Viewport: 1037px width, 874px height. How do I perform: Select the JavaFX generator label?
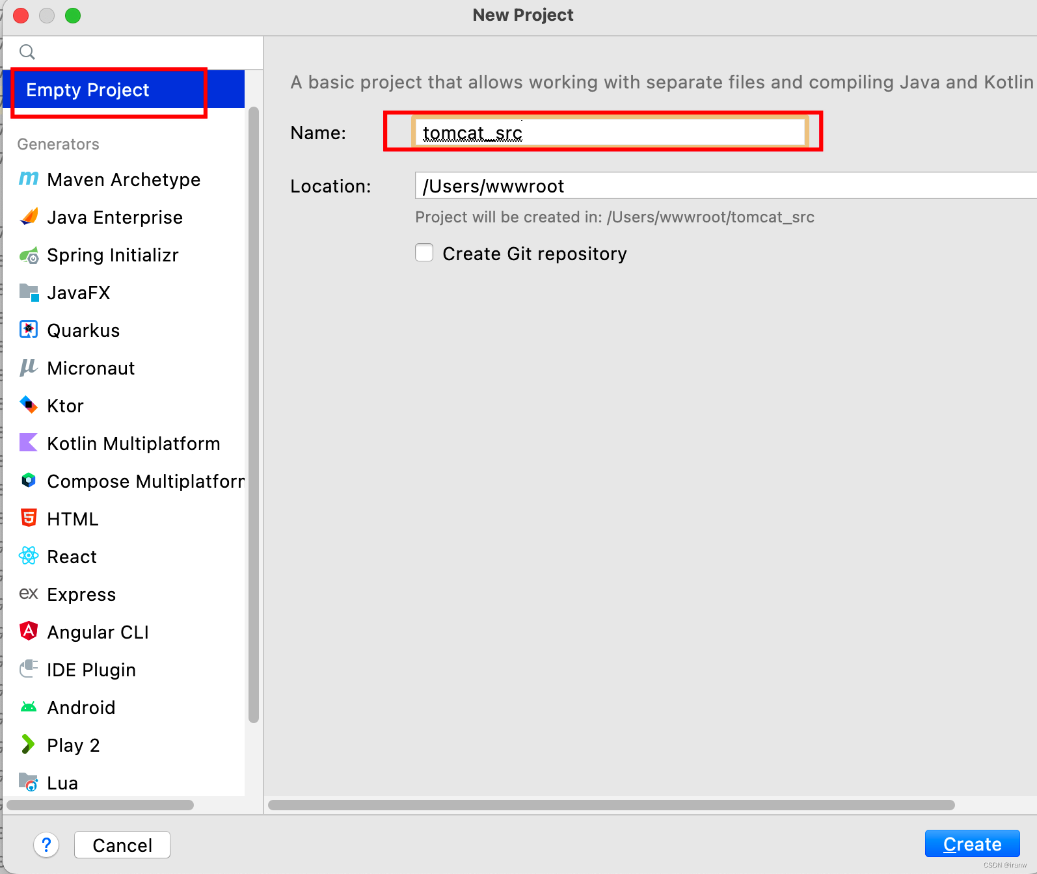tap(79, 293)
